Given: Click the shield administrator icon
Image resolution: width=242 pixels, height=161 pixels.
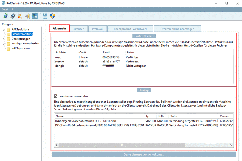Looking at the screenshot, I should (x=52, y=16).
